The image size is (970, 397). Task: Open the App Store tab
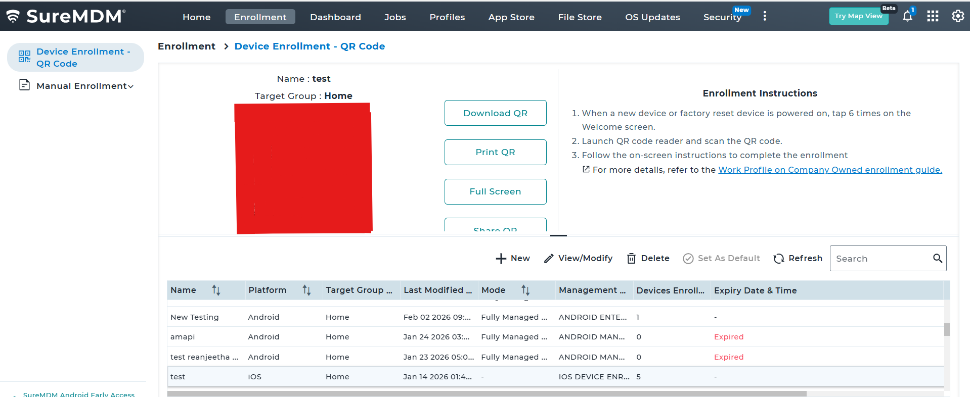[511, 17]
